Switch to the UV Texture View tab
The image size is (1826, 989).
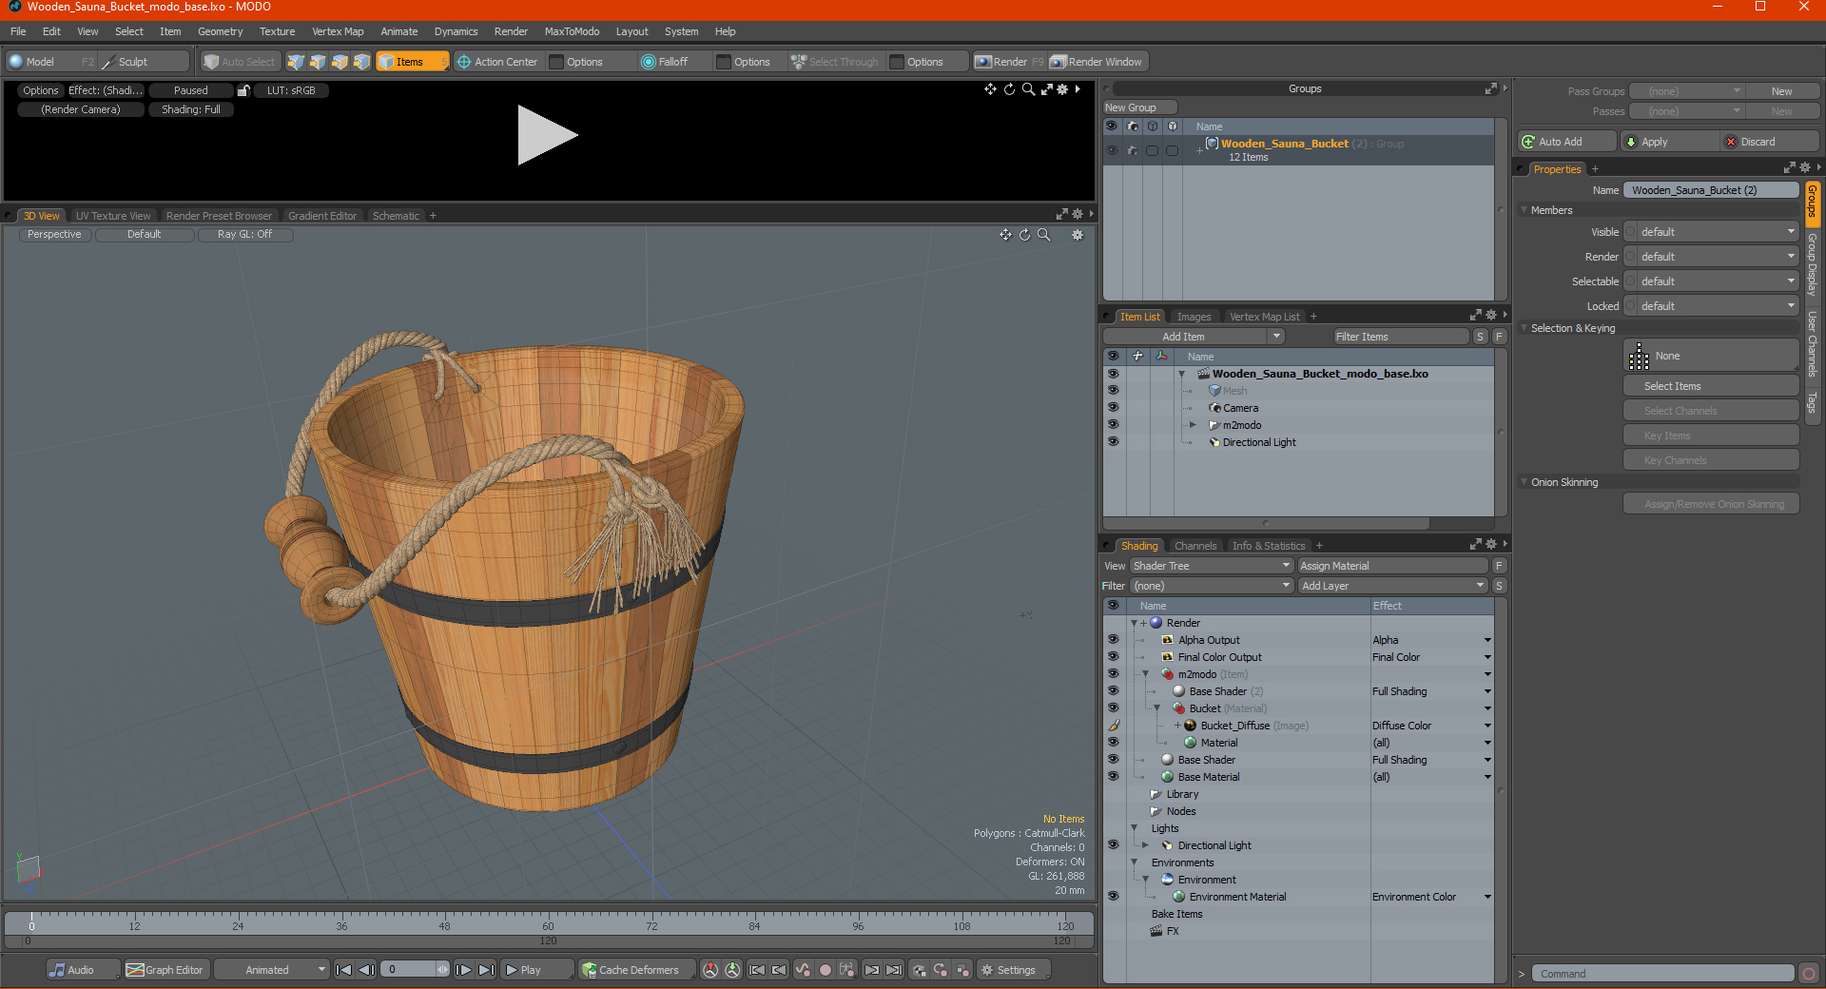[x=113, y=216]
